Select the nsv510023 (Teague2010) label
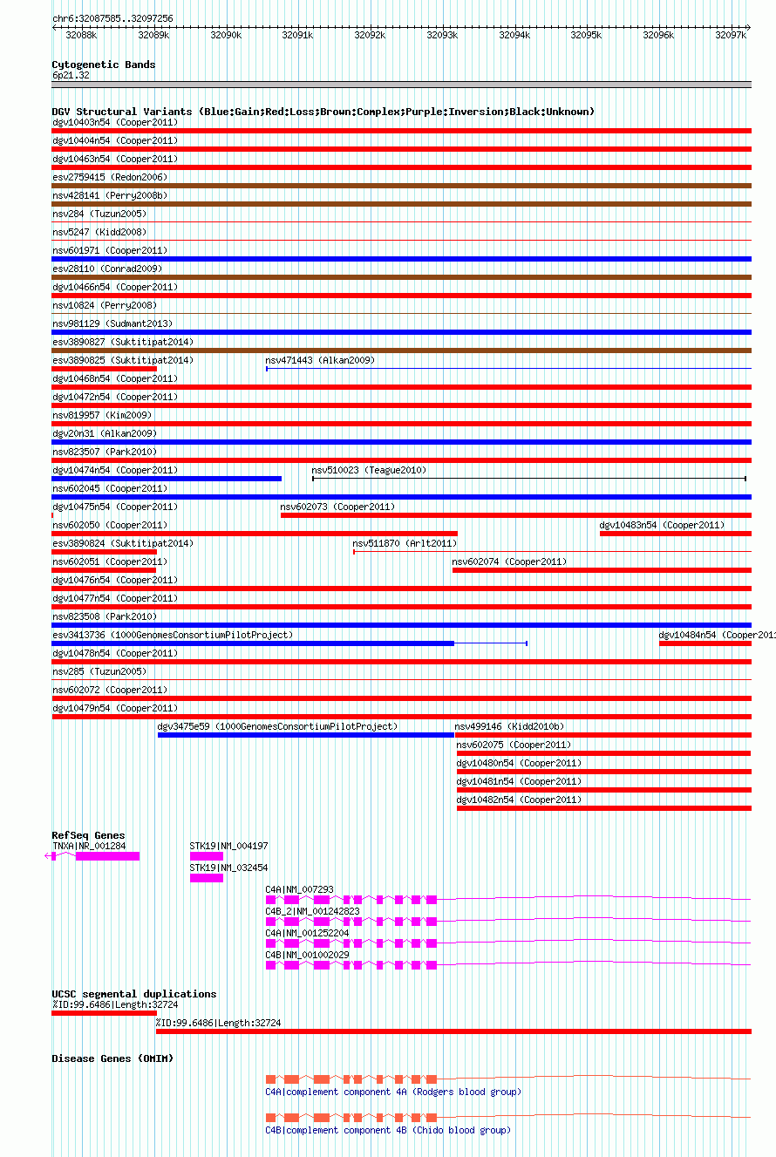 (x=369, y=470)
